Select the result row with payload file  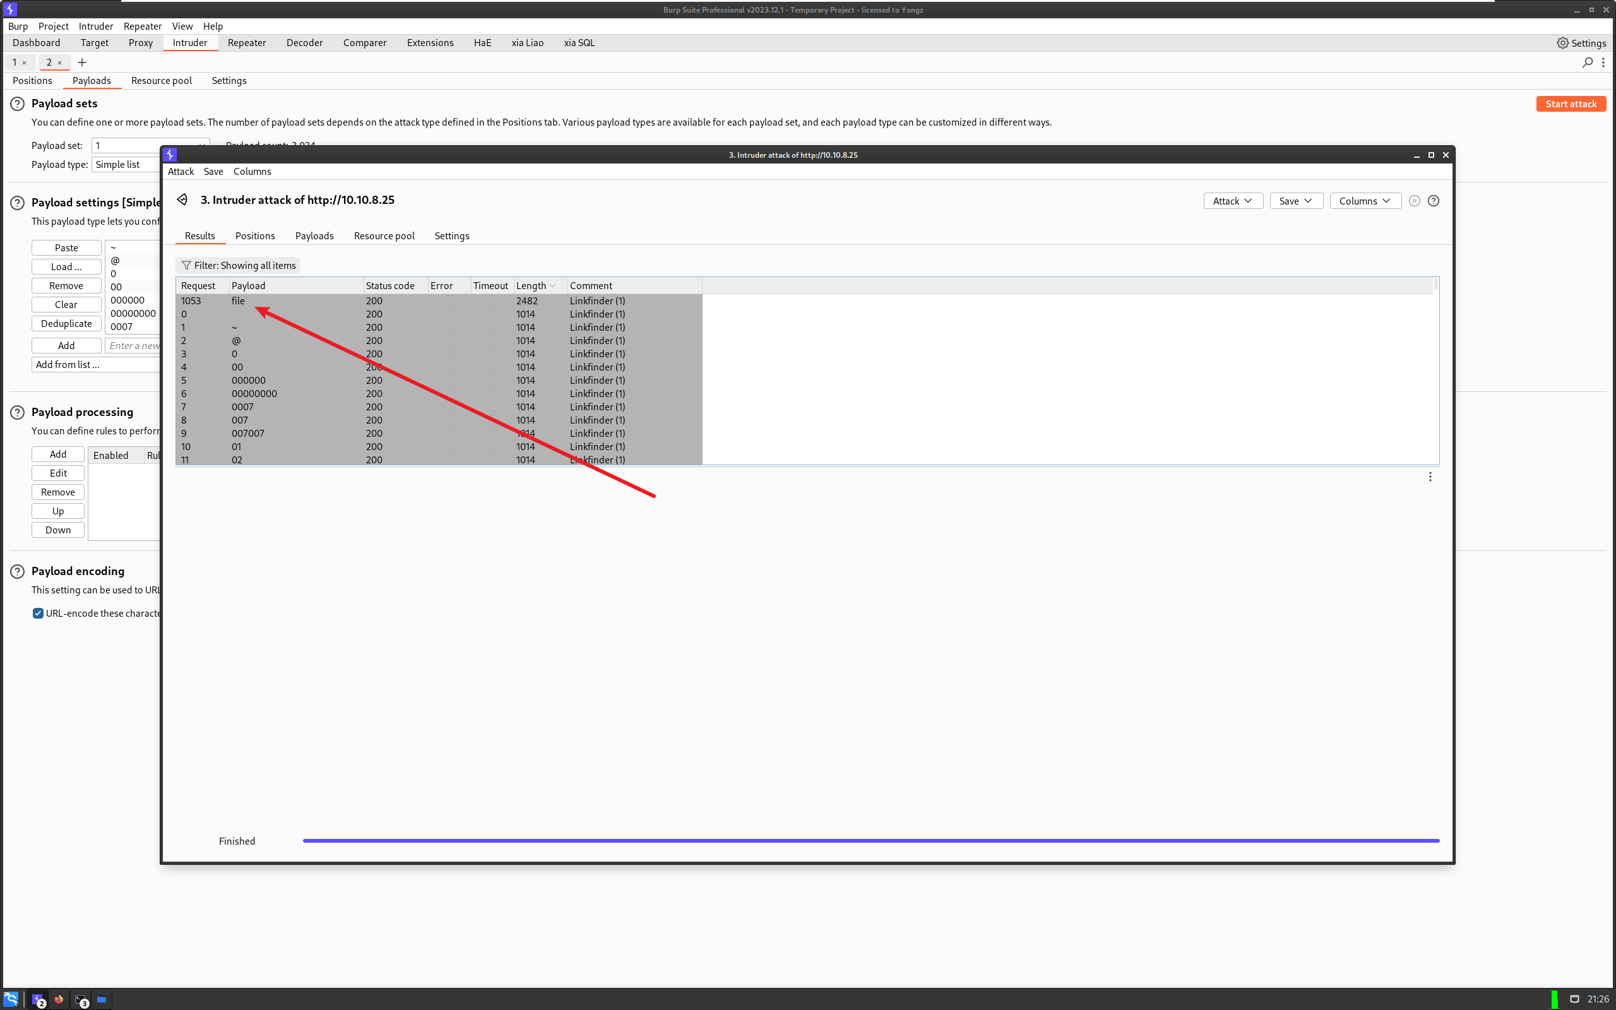coord(439,301)
